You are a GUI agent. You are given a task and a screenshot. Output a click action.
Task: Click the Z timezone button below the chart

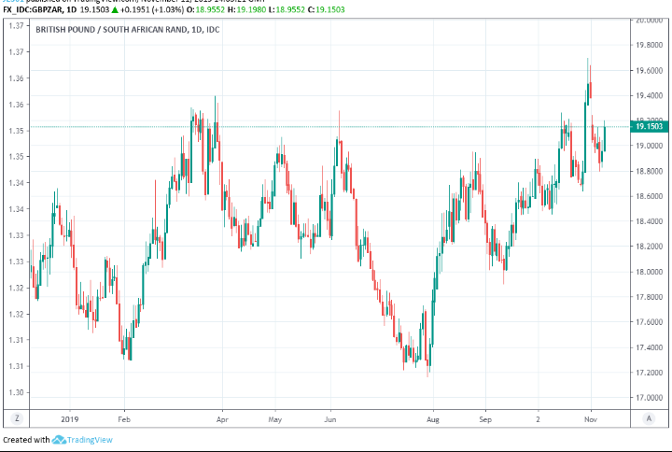pyautogui.click(x=17, y=418)
